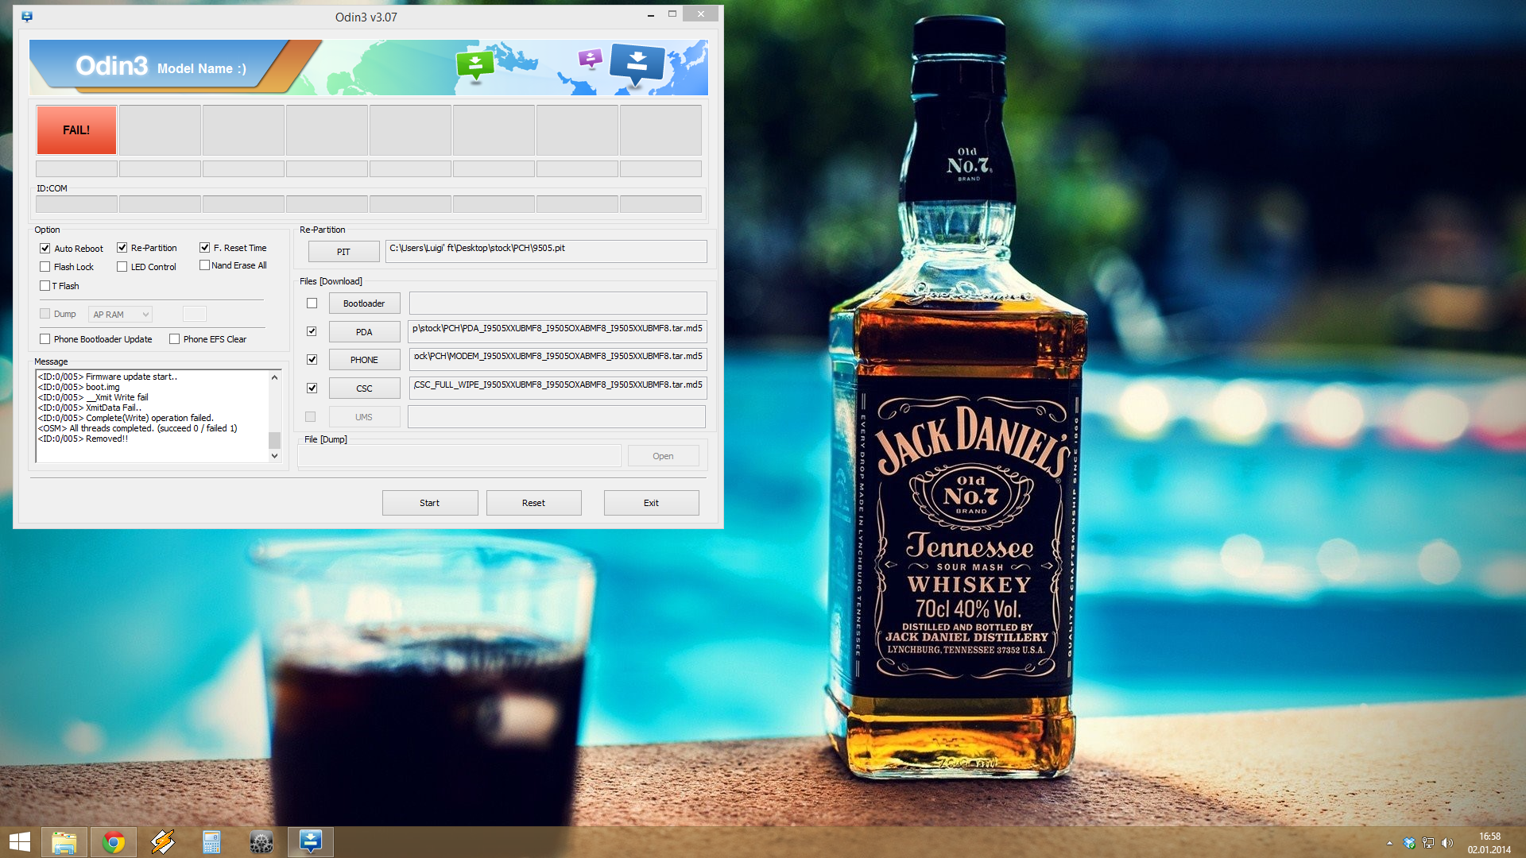The height and width of the screenshot is (858, 1526).
Task: Click the PIT file button
Action: click(343, 252)
